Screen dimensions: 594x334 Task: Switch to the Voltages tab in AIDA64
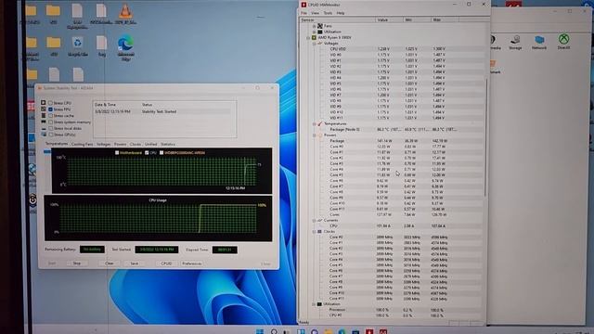click(x=103, y=144)
